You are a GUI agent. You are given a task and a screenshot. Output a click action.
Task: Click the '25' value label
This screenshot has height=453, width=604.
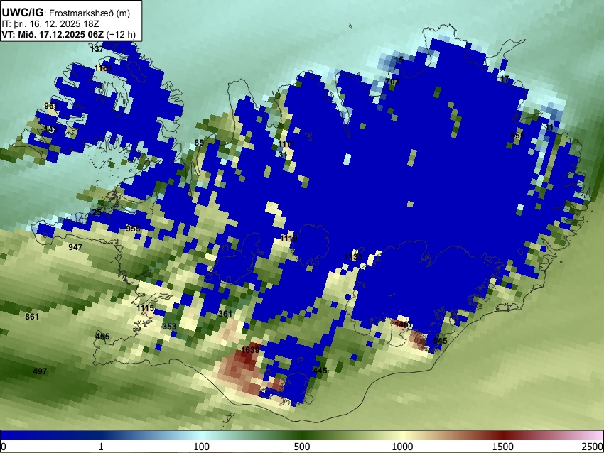97,212
